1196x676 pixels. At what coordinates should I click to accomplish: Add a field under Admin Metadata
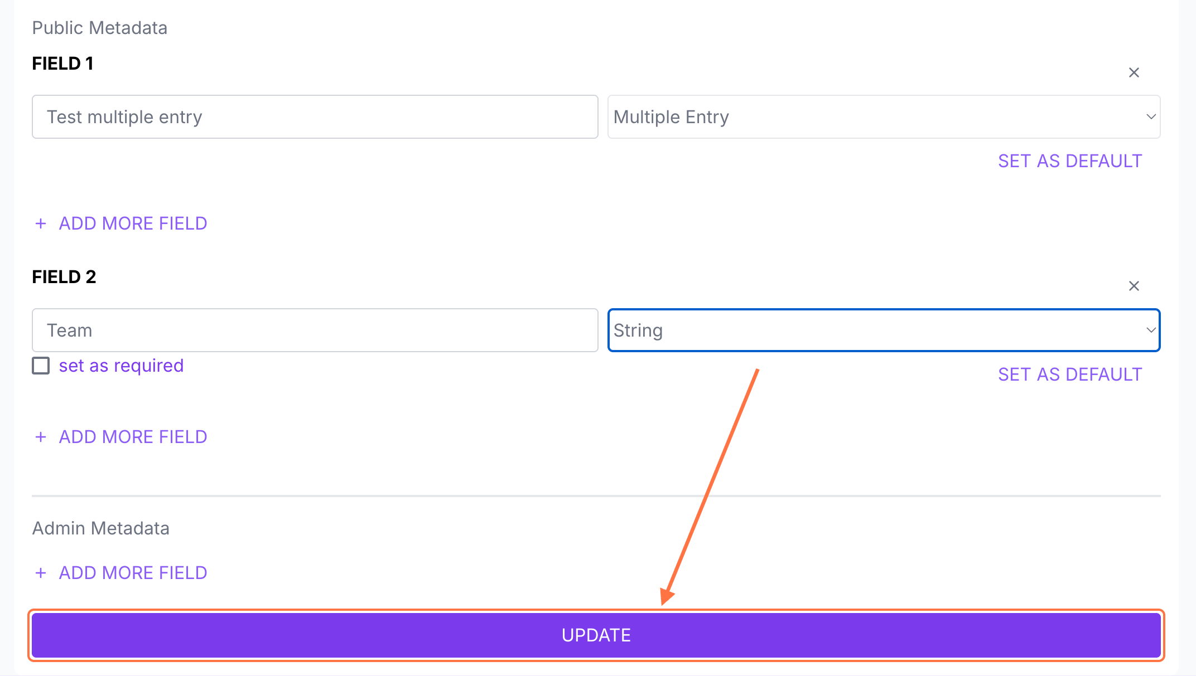click(133, 573)
